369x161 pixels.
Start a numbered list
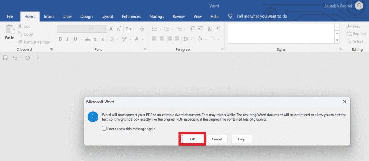coord(167,29)
